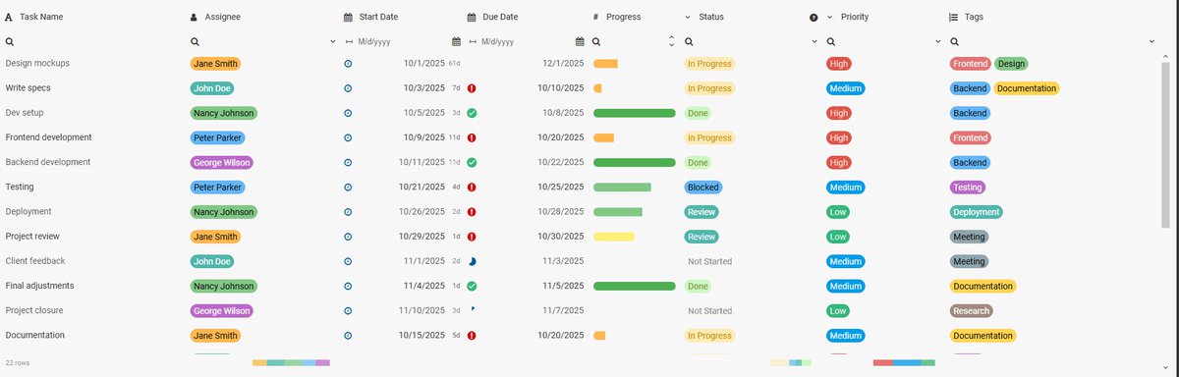Click the search icon in Progress filter
This screenshot has width=1179, height=377.
click(x=596, y=42)
